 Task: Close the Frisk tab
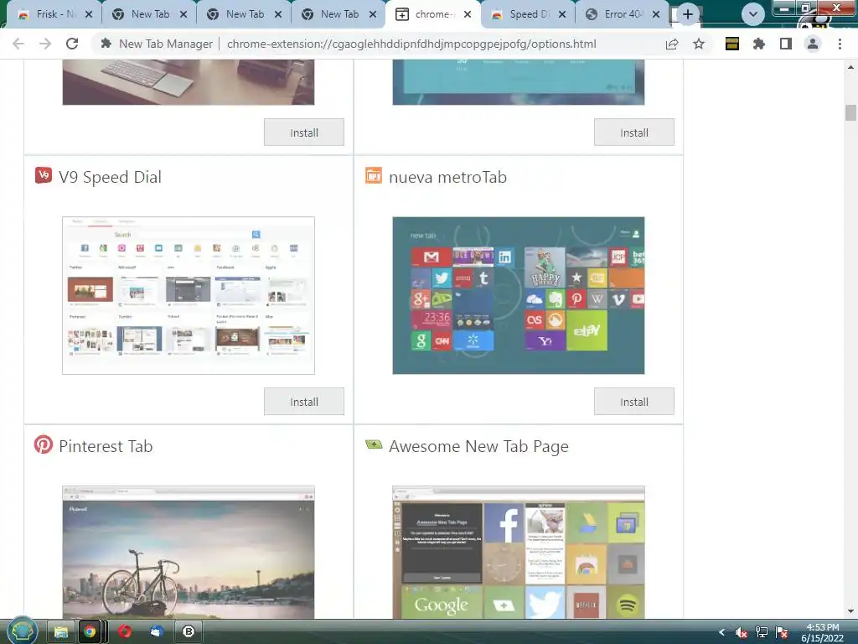[x=89, y=14]
